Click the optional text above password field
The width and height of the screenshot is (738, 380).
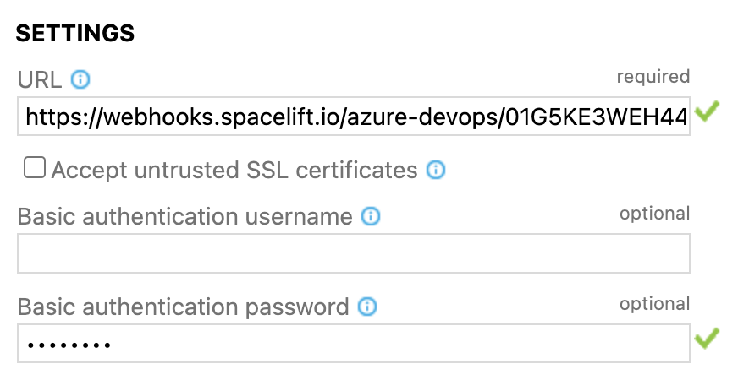(654, 303)
